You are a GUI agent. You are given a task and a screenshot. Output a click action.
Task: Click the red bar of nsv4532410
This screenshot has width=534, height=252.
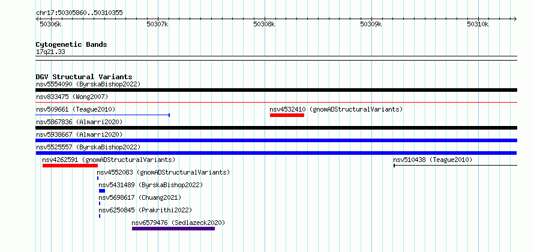coord(287,115)
